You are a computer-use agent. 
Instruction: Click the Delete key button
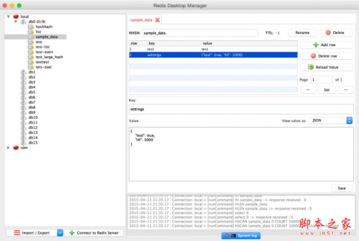tap(336, 32)
